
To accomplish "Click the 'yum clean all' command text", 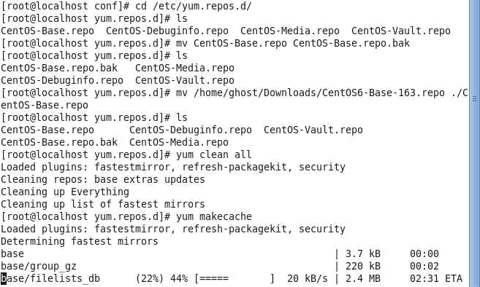I will click(x=213, y=154).
